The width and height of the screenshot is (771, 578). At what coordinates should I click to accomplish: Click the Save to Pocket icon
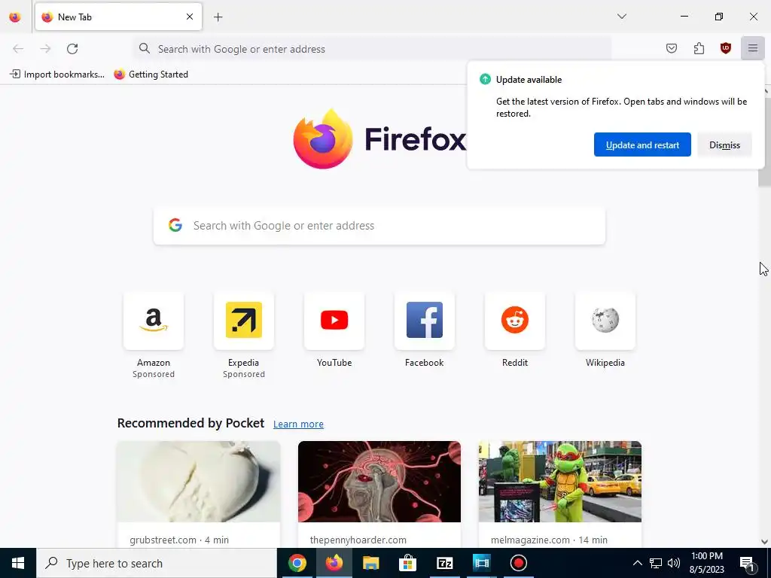[x=671, y=48]
